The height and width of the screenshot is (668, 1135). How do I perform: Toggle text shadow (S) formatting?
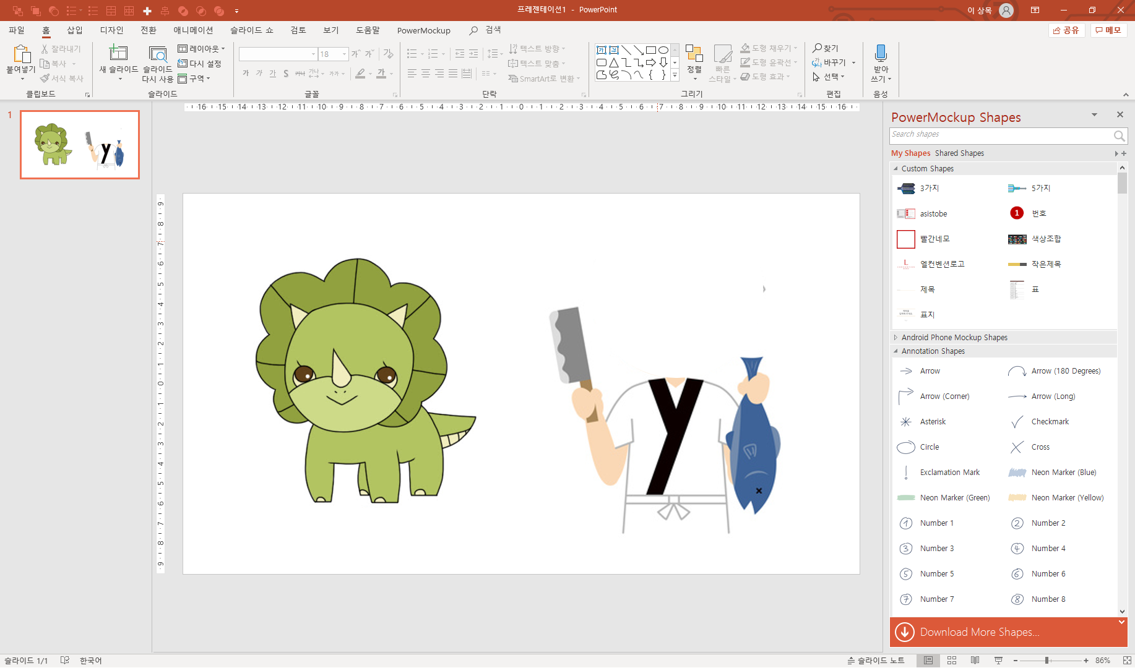pyautogui.click(x=286, y=74)
